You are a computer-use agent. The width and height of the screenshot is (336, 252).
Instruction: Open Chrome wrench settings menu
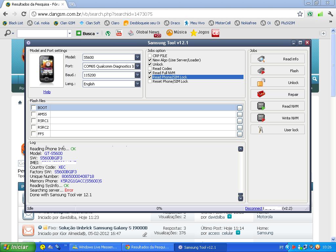(330, 14)
